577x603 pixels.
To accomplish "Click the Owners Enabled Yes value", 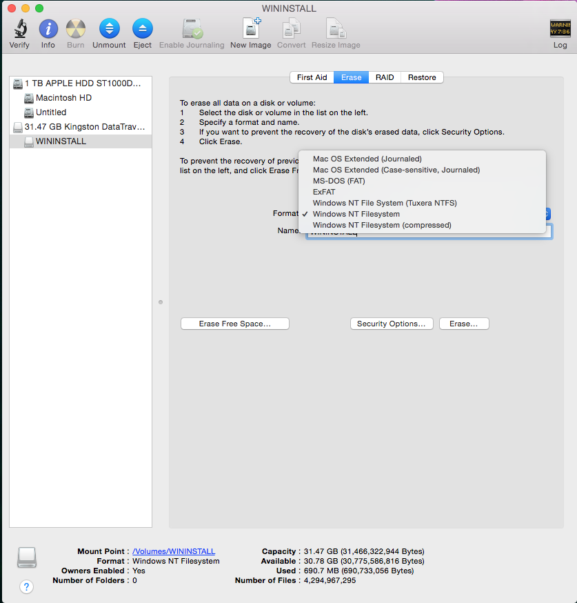I will (x=139, y=571).
